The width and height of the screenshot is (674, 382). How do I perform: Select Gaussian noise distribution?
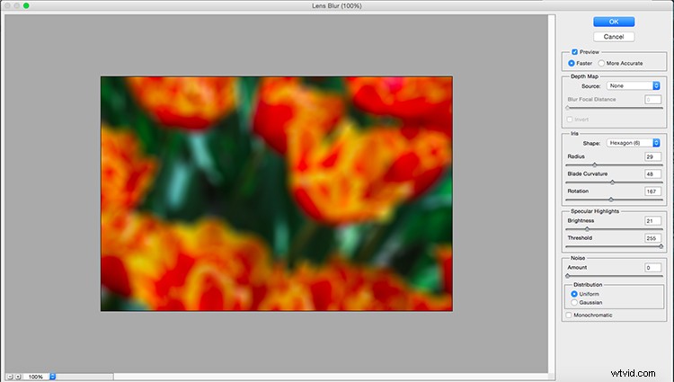(x=574, y=303)
